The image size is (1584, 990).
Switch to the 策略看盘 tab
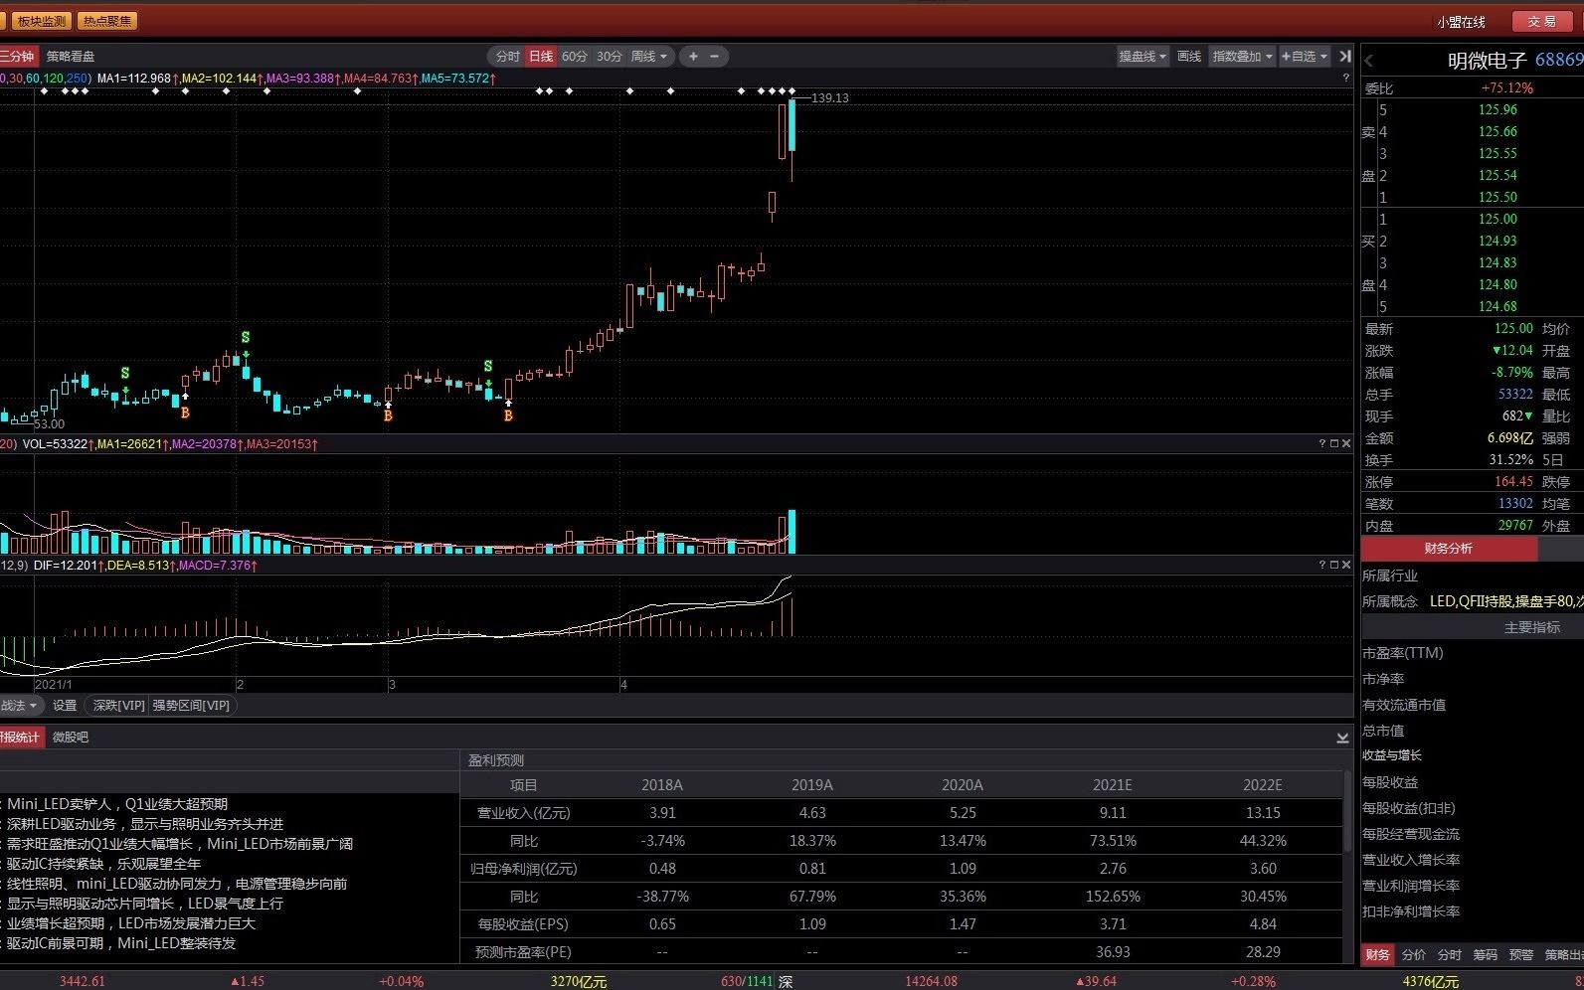point(71,57)
